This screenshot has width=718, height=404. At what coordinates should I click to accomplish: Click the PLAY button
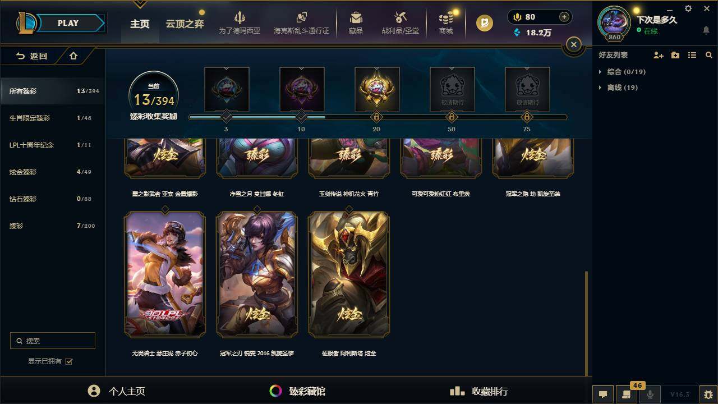(68, 23)
